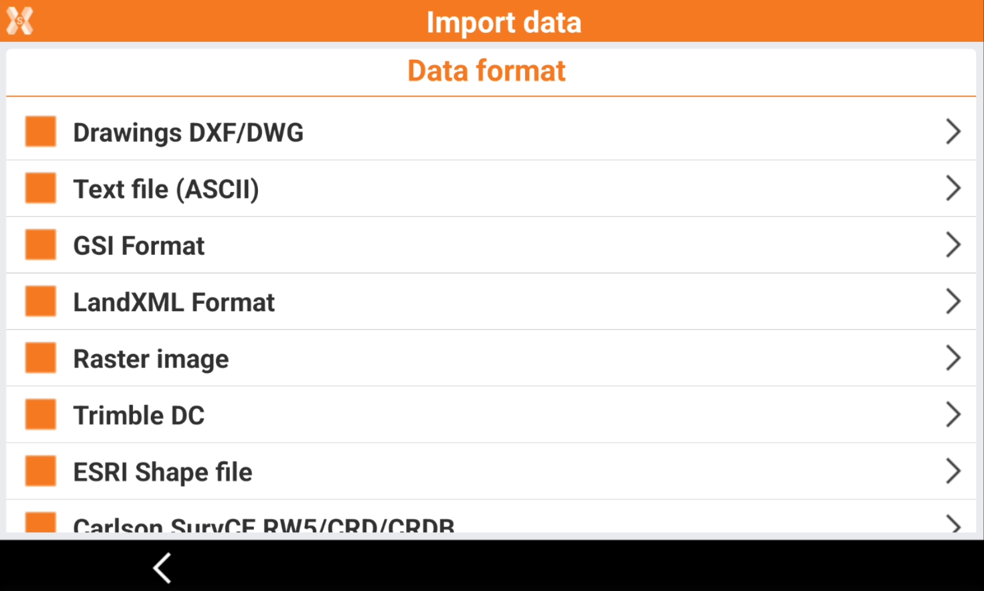This screenshot has width=984, height=591.
Task: Expand the GSI Format chevron
Action: (x=953, y=245)
